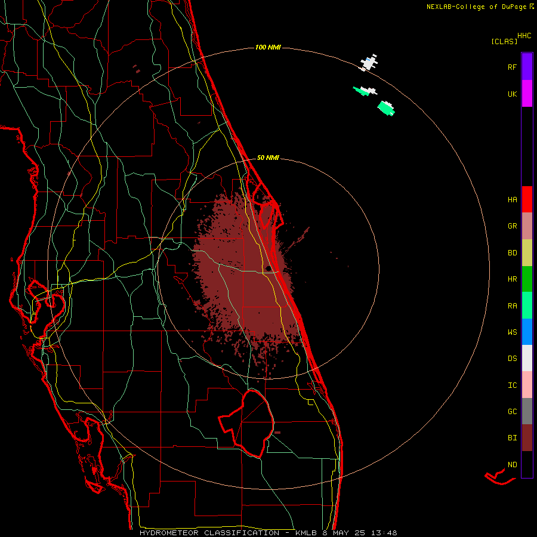Image resolution: width=537 pixels, height=537 pixels.
Task: Click the IC legend label
Action: point(512,385)
